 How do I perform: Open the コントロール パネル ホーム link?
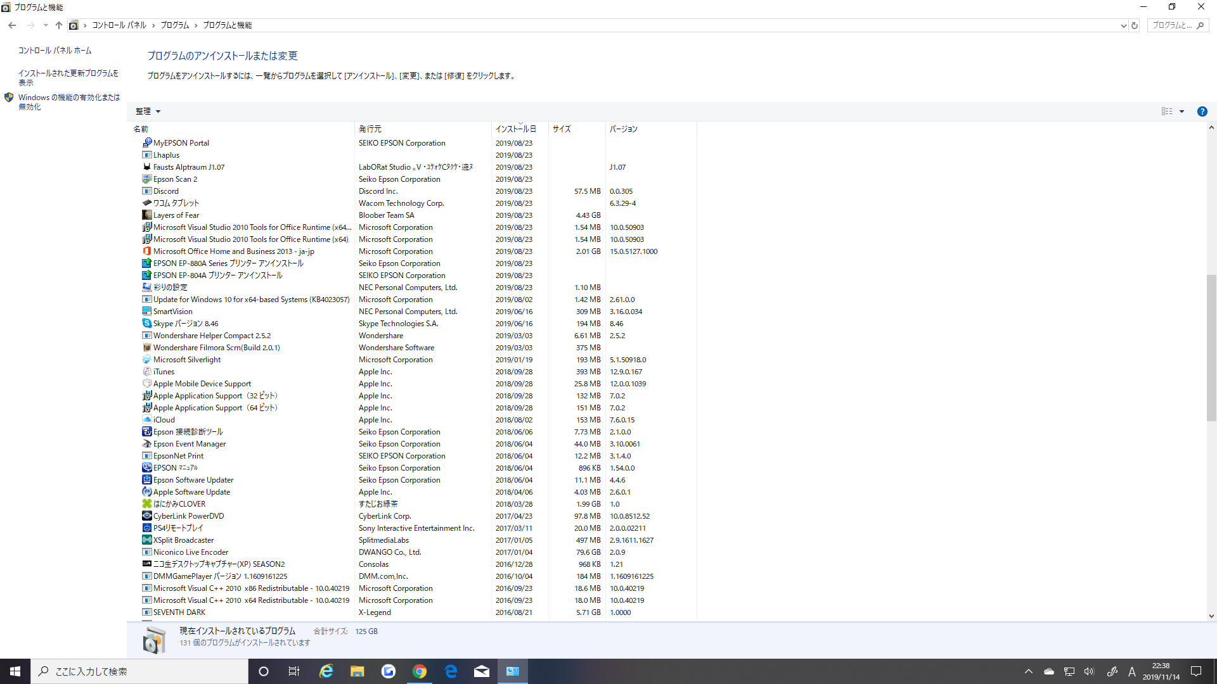pyautogui.click(x=55, y=51)
